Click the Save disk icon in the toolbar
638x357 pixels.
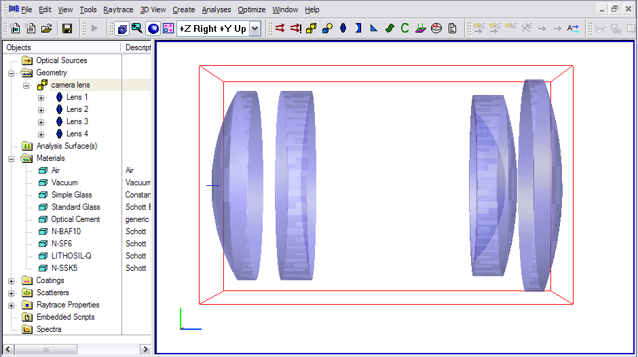[67, 29]
